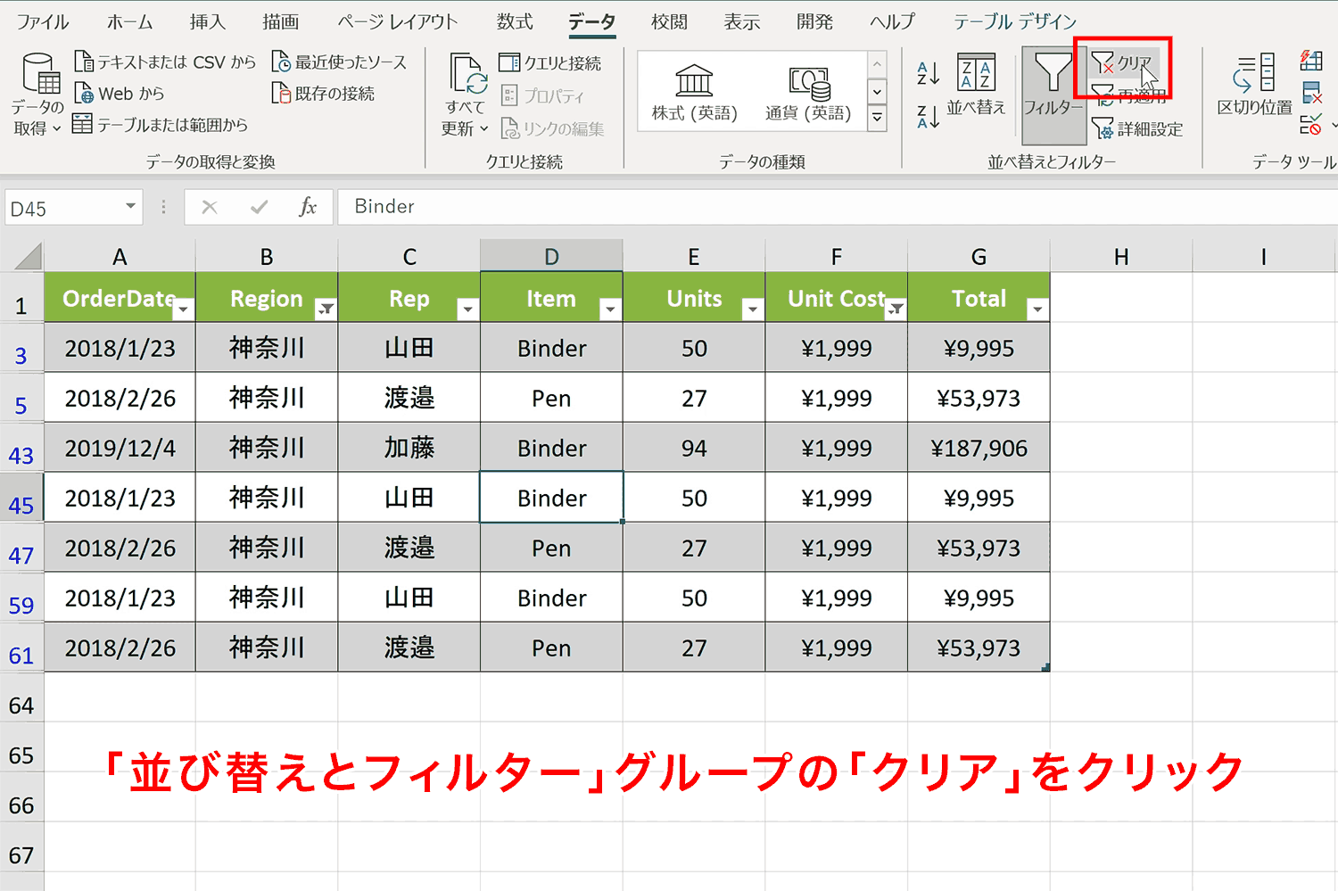Screen dimensions: 1338x891
Task: Open the OrderDate column filter dropdown
Action: tap(183, 309)
